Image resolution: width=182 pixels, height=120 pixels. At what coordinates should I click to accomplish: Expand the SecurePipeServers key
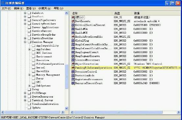pyautogui.click(x=25, y=20)
